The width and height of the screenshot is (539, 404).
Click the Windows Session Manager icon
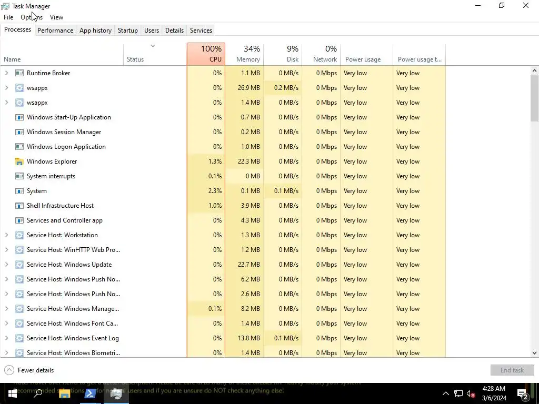click(x=19, y=132)
